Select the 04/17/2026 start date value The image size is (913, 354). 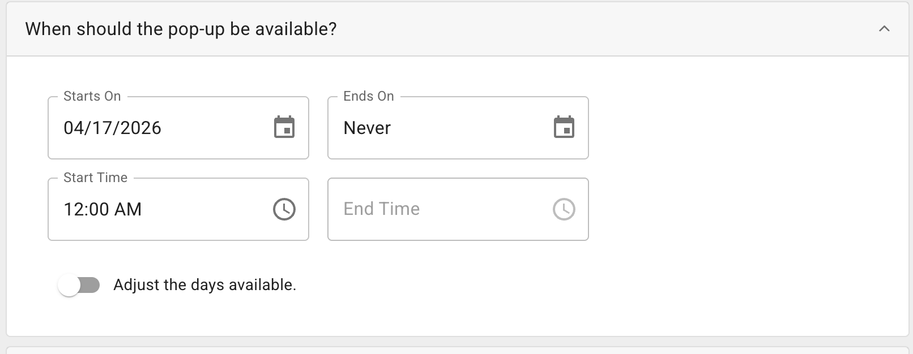(x=112, y=128)
